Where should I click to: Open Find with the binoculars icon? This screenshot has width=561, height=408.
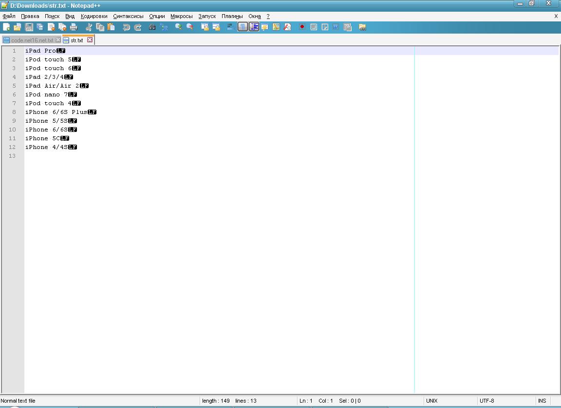tap(152, 27)
